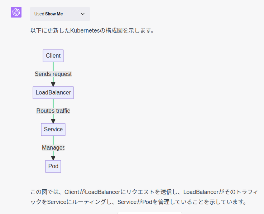Click the chevron arrow beside Show Me
264x214 pixels.
(83, 14)
